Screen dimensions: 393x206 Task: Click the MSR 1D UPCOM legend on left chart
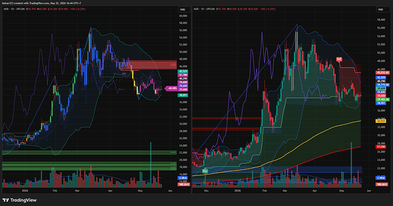tap(14, 9)
